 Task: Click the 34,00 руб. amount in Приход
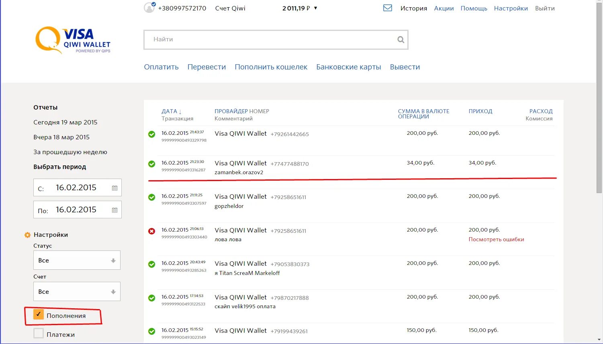coord(482,163)
